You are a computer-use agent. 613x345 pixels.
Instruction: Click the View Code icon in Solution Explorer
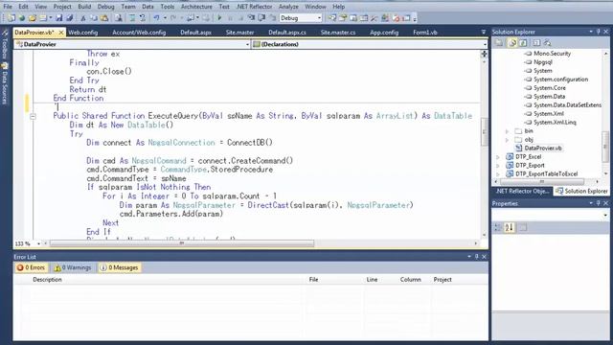pos(536,42)
